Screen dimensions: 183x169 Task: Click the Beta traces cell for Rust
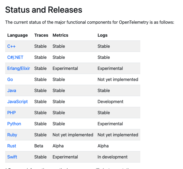[x=39, y=146]
